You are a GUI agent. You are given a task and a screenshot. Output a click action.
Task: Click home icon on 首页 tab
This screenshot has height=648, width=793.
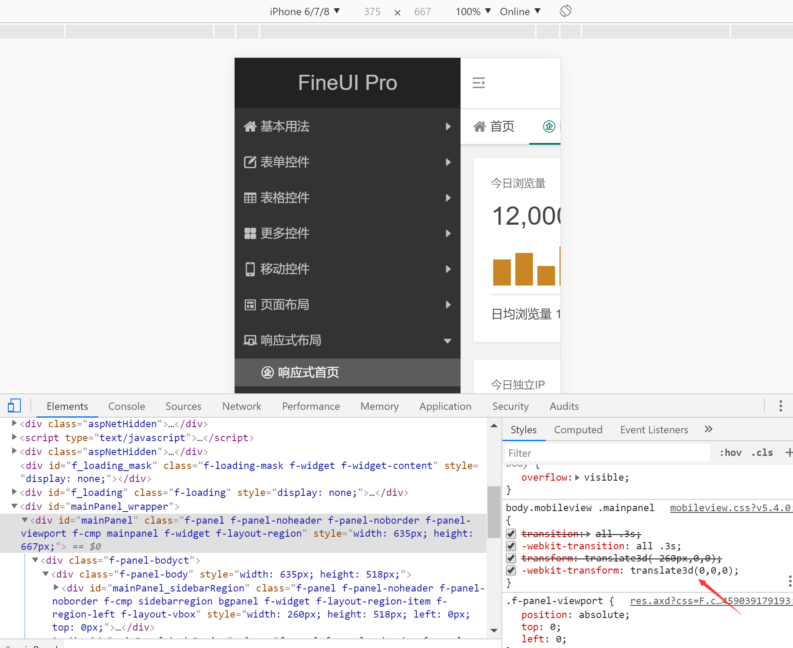pyautogui.click(x=479, y=126)
